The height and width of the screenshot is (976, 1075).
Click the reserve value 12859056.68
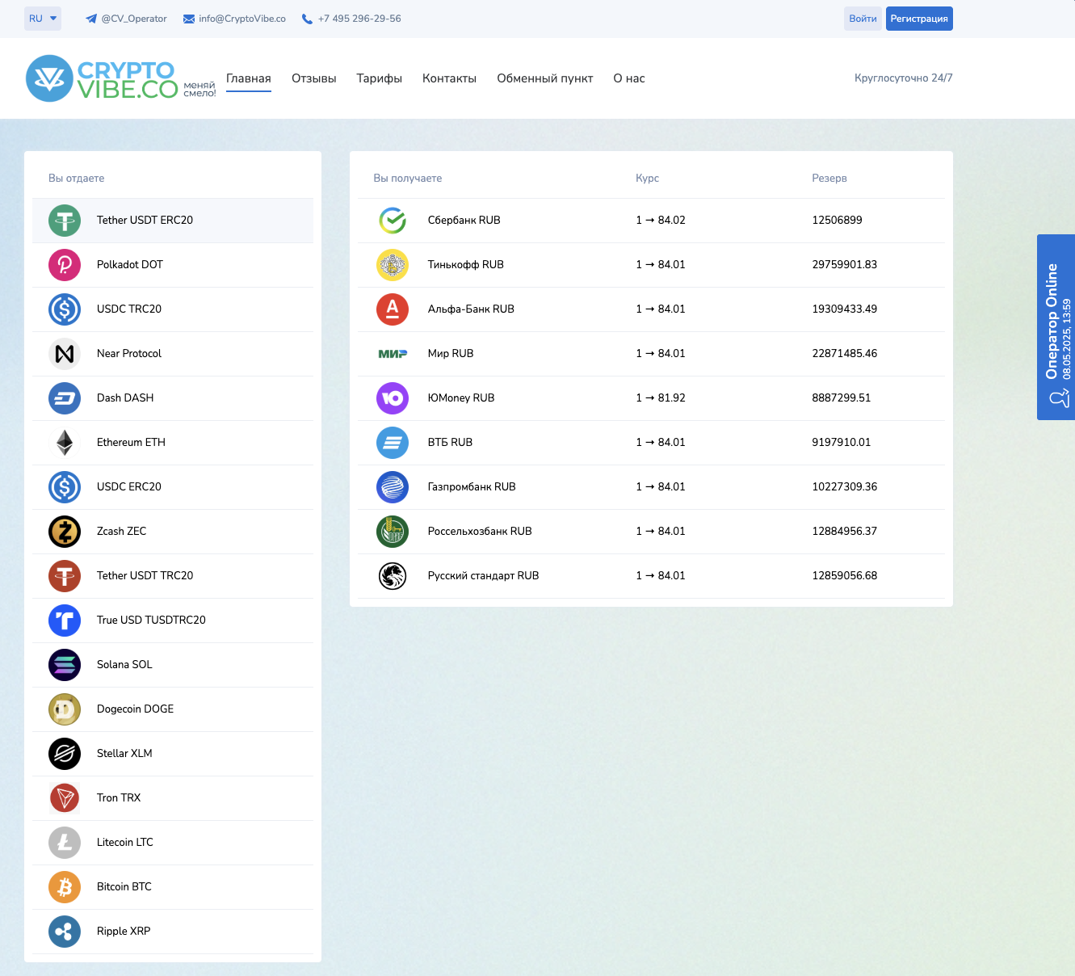(x=845, y=576)
